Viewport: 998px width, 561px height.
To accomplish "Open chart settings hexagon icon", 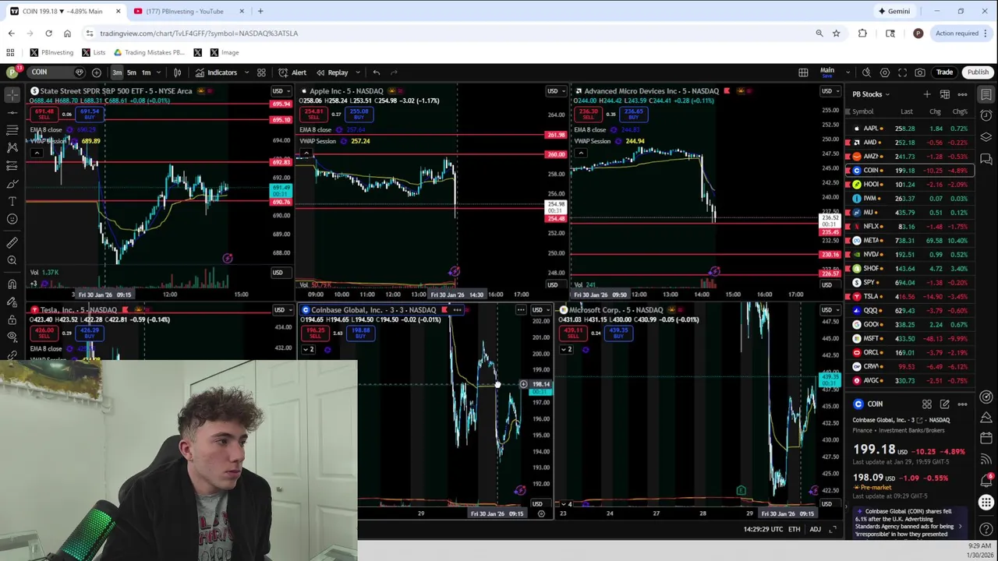I will [884, 72].
